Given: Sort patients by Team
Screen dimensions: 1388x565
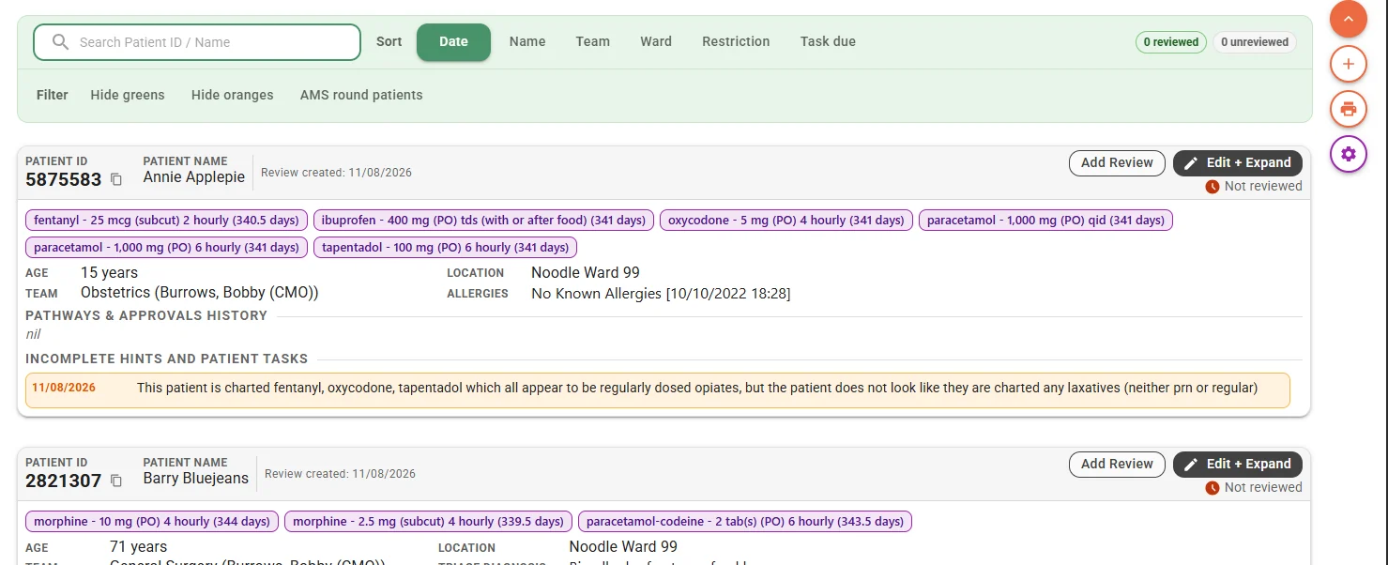Looking at the screenshot, I should click(x=593, y=42).
